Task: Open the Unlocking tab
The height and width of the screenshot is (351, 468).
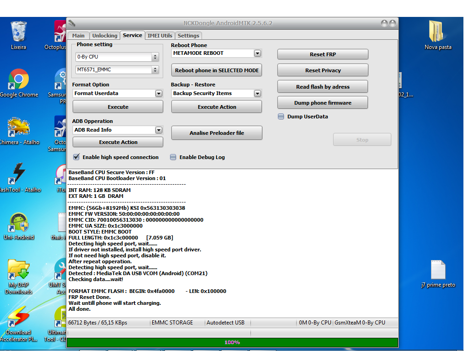Action: pos(105,36)
